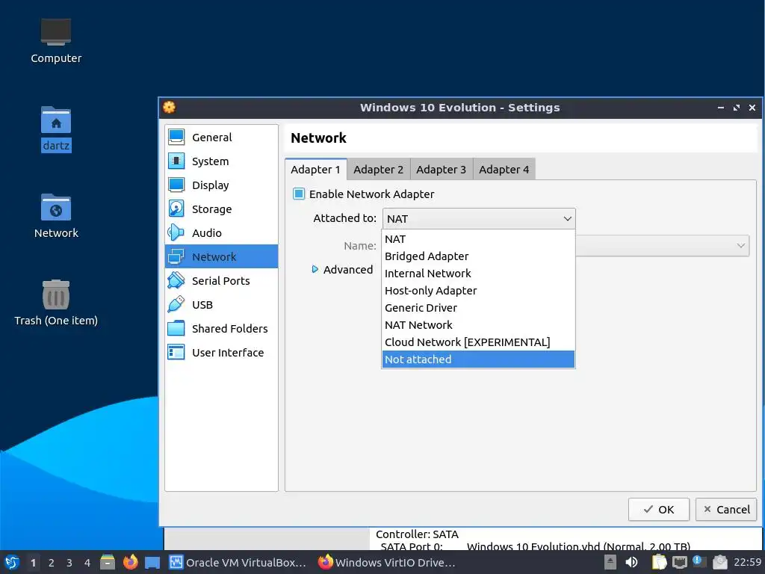Open the Attached to combo box
The height and width of the screenshot is (574, 765).
[479, 219]
